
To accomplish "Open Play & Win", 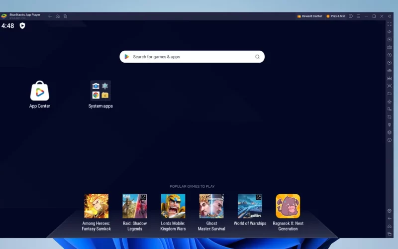I will coord(335,16).
